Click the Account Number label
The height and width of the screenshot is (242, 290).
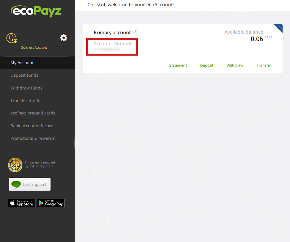click(x=113, y=43)
